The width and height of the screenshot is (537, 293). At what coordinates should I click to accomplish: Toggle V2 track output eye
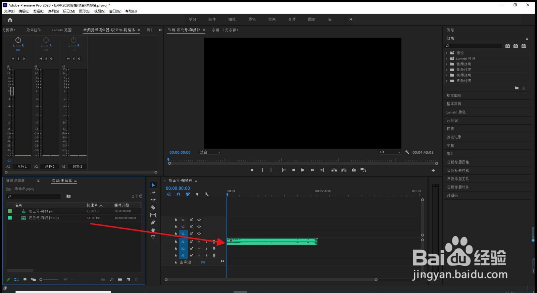coord(199,226)
